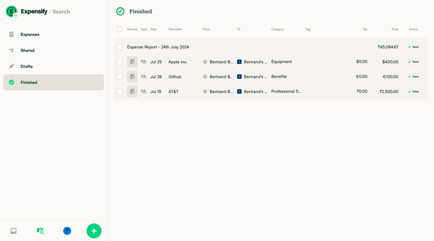This screenshot has height=241, width=434.
Task: Sort by the Total column header
Action: [x=395, y=29]
